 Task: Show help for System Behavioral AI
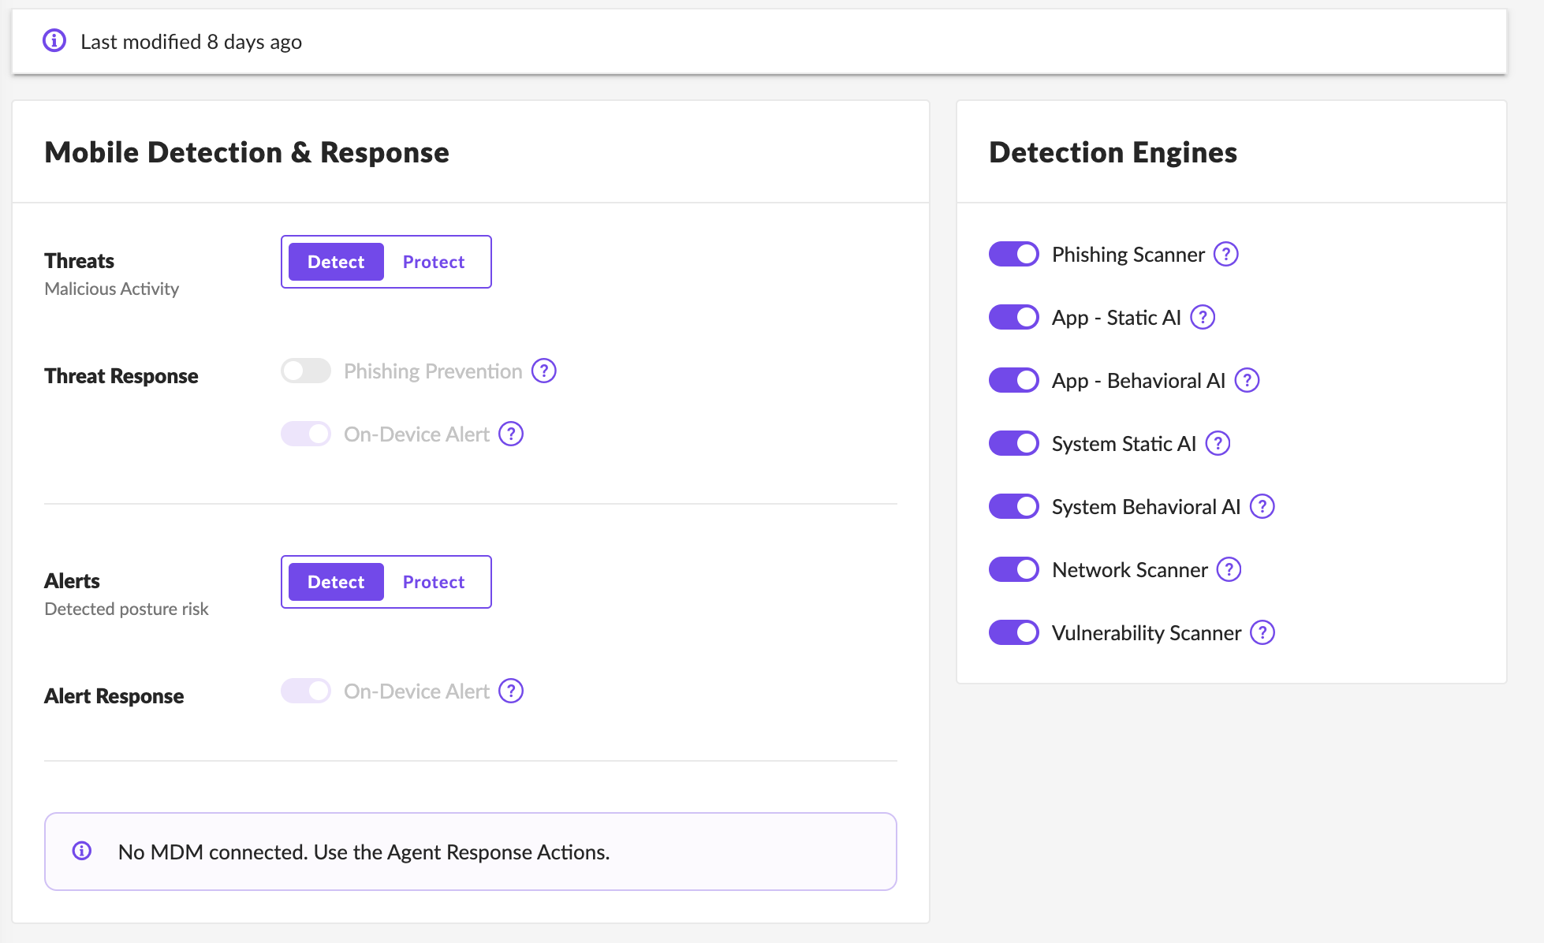pyautogui.click(x=1262, y=507)
